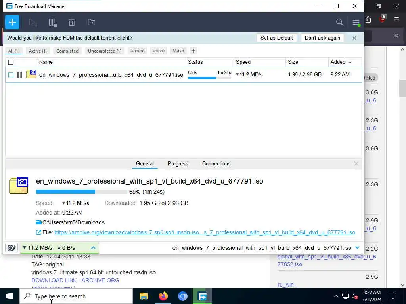Viewport: 406px width, 304px height.
Task: Click the muted volume tray icon
Action: tap(355, 296)
